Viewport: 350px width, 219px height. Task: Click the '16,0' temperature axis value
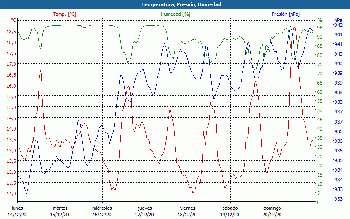point(12,85)
